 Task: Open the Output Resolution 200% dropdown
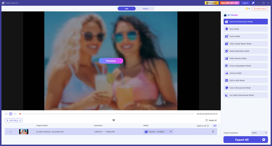(x=259, y=133)
